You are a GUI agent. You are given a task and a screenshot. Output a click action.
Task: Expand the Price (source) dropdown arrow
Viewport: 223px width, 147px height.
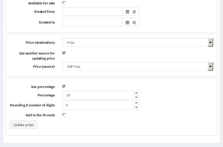(210, 66)
